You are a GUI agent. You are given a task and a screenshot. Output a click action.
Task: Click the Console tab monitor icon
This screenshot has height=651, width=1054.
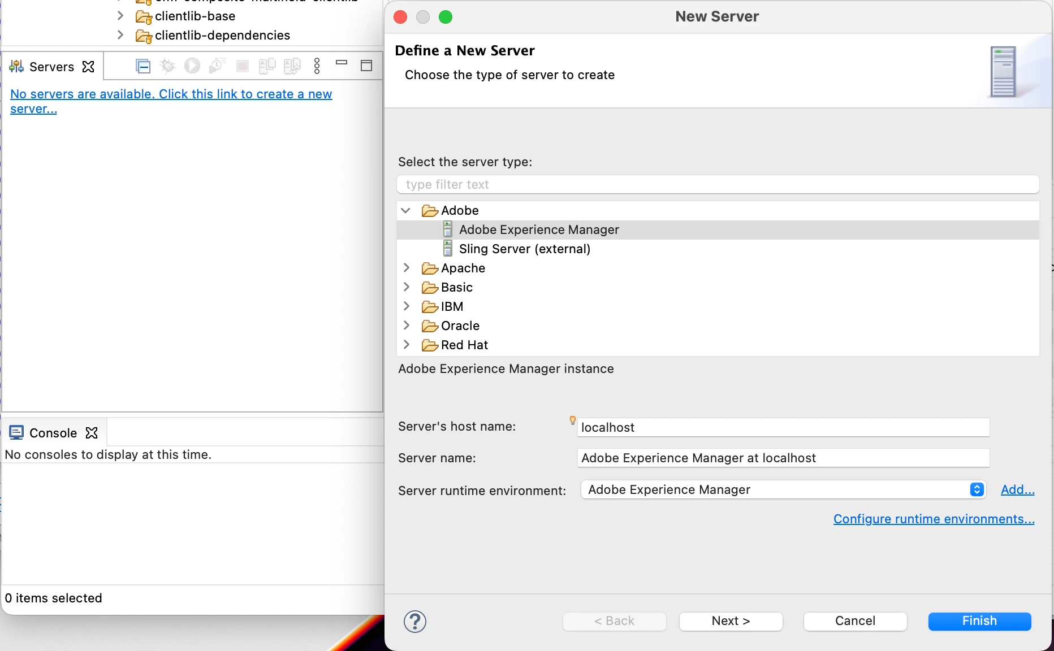click(16, 433)
